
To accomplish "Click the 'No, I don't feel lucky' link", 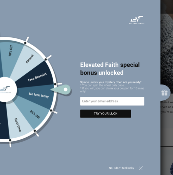I will point(121,168).
